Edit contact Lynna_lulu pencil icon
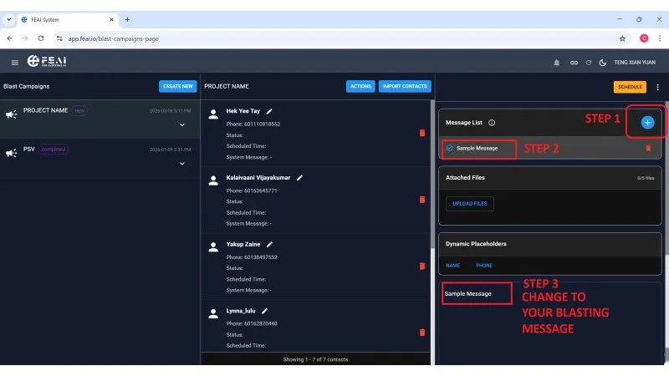This screenshot has height=376, width=669. 264,311
